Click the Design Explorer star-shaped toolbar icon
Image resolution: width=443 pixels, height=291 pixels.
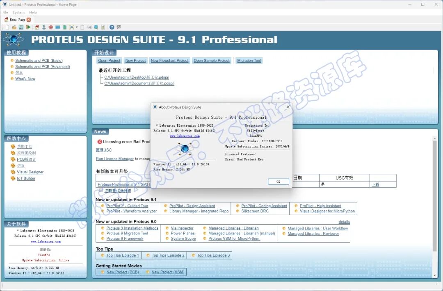coord(72,27)
